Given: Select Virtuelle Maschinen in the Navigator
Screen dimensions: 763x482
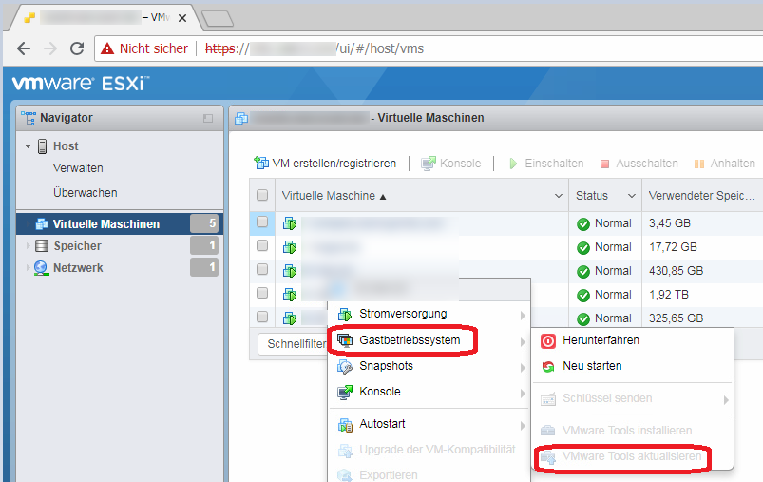Looking at the screenshot, I should [105, 224].
